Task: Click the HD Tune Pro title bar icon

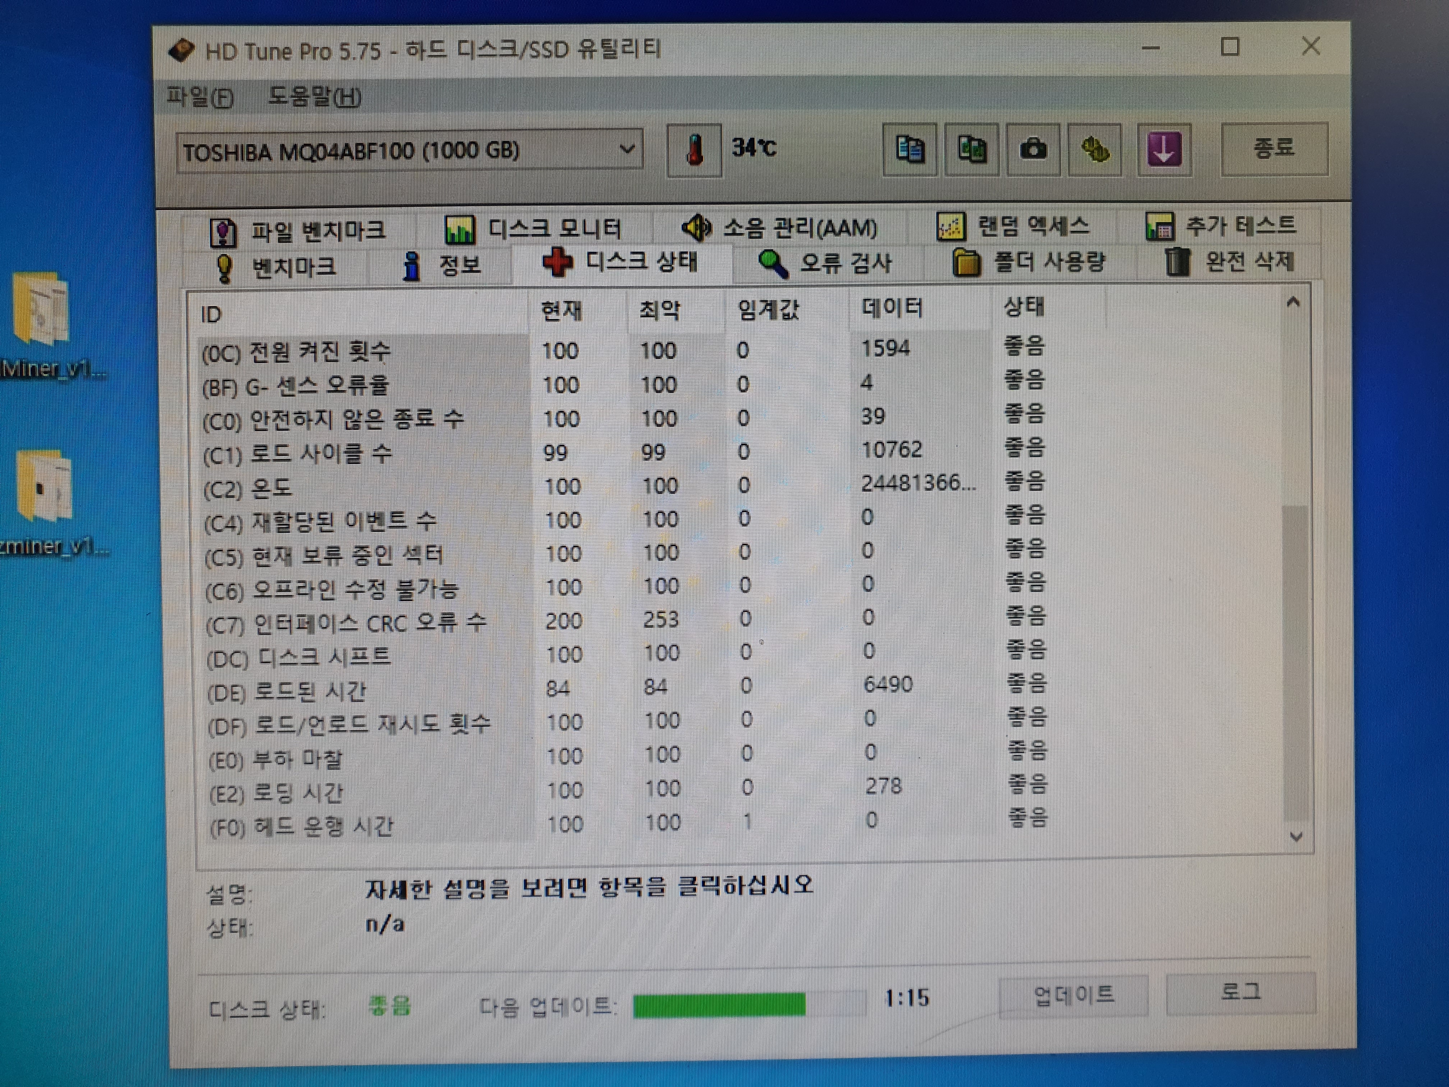Action: (x=181, y=50)
